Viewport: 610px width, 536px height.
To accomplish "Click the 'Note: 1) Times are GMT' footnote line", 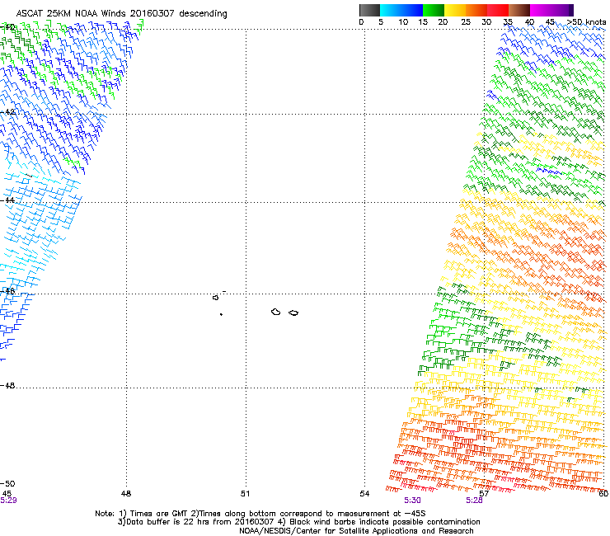I will pyautogui.click(x=260, y=514).
